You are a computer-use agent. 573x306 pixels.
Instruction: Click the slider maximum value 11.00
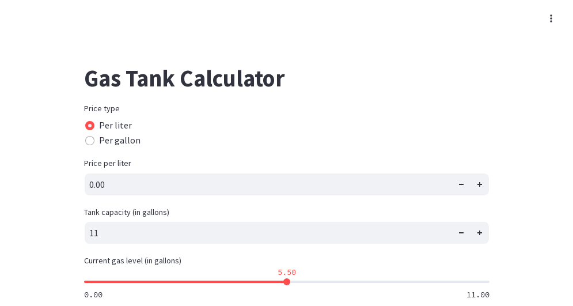(x=478, y=294)
